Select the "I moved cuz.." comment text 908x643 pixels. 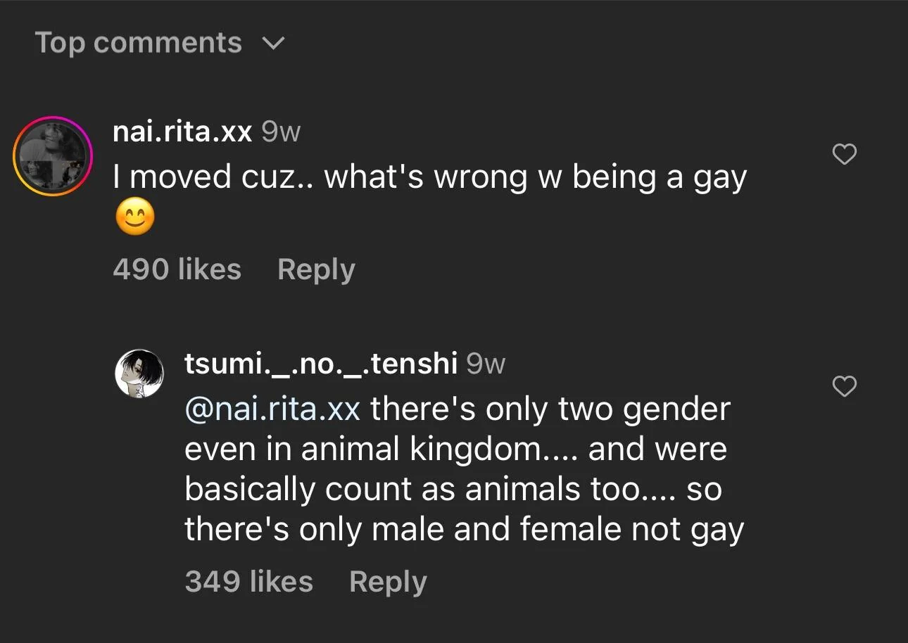point(429,177)
